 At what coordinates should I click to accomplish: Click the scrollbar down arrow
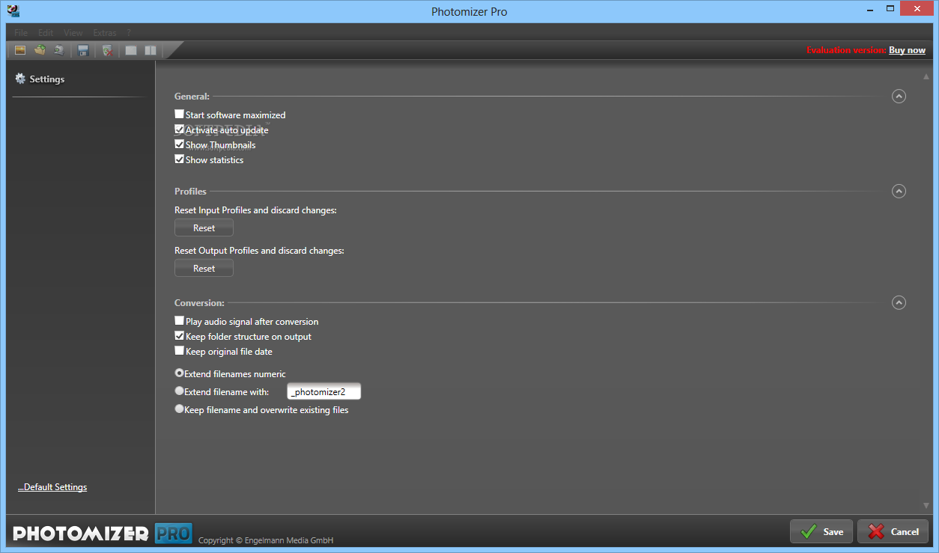pos(926,506)
